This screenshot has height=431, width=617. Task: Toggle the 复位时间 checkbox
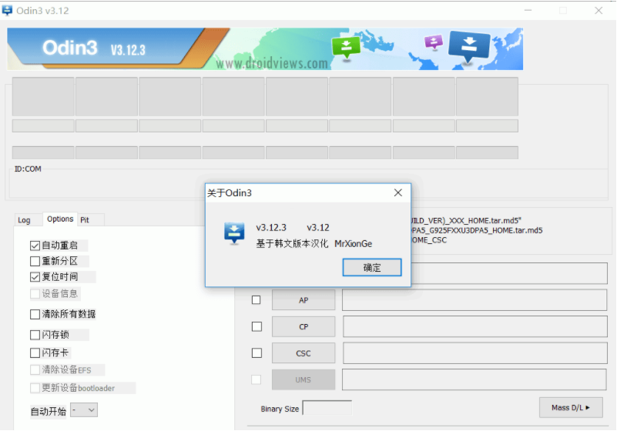coord(35,277)
